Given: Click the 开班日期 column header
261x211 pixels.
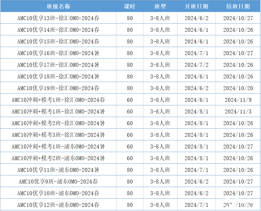Looking at the screenshot, I should coord(196,6).
